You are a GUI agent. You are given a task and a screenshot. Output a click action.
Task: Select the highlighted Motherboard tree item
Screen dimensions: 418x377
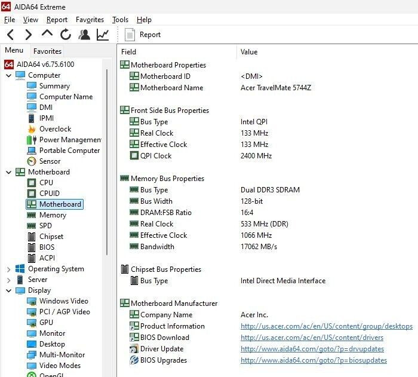pos(55,204)
